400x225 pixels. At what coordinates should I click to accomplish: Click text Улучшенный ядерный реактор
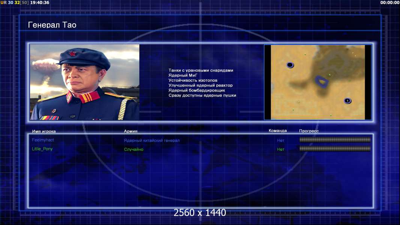200,85
